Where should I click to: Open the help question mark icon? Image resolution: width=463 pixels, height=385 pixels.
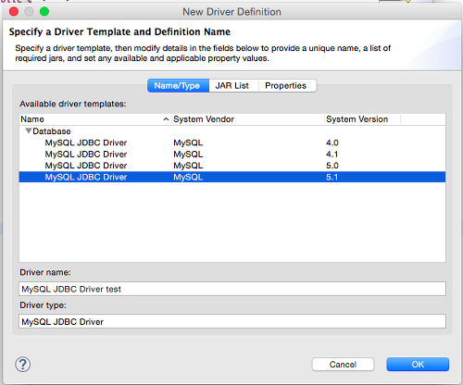tap(23, 365)
